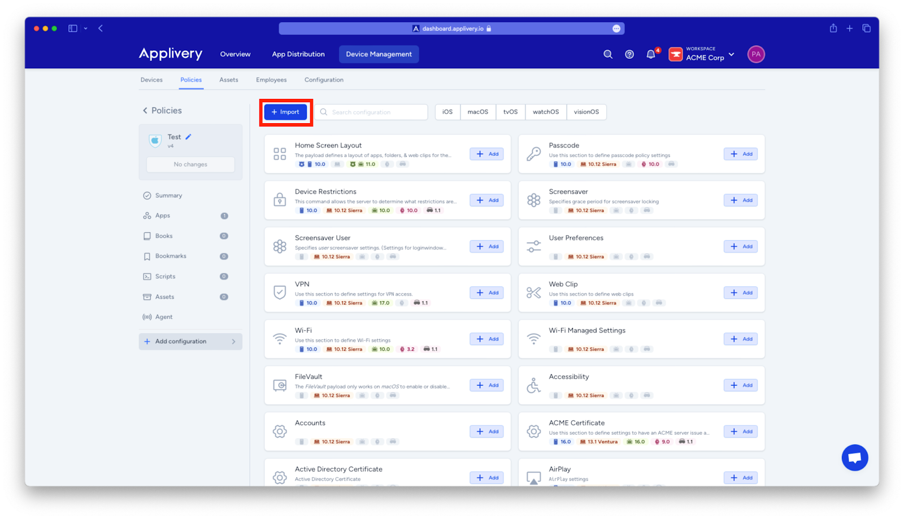Open the App Distribution menu
904x519 pixels.
coord(298,54)
